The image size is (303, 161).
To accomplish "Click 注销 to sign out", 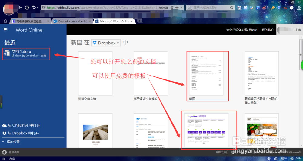I will point(298,30).
